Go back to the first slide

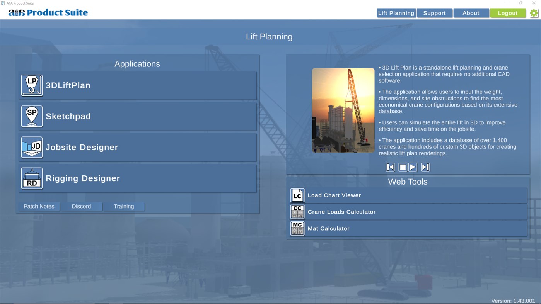390,166
